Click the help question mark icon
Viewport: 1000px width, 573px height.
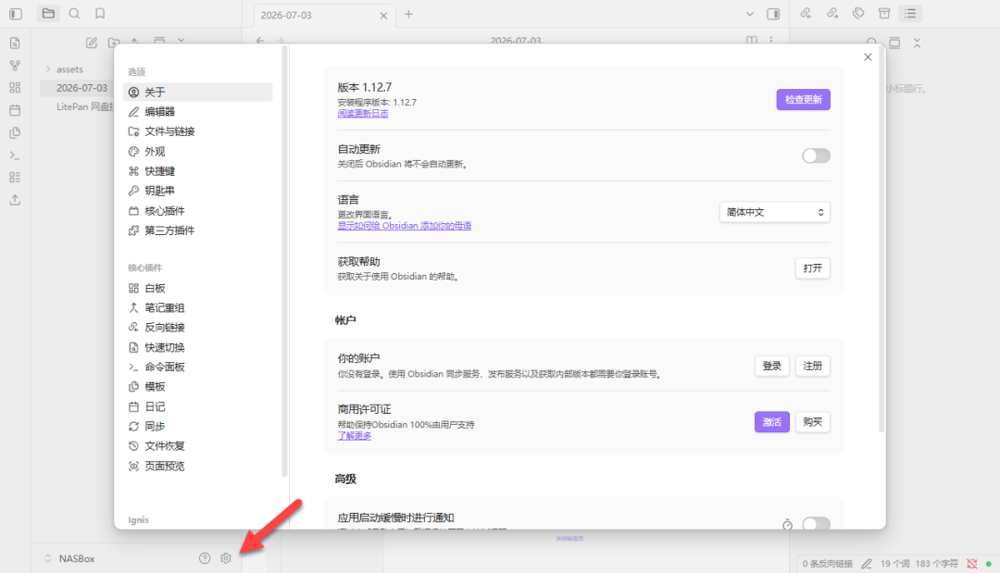(205, 558)
